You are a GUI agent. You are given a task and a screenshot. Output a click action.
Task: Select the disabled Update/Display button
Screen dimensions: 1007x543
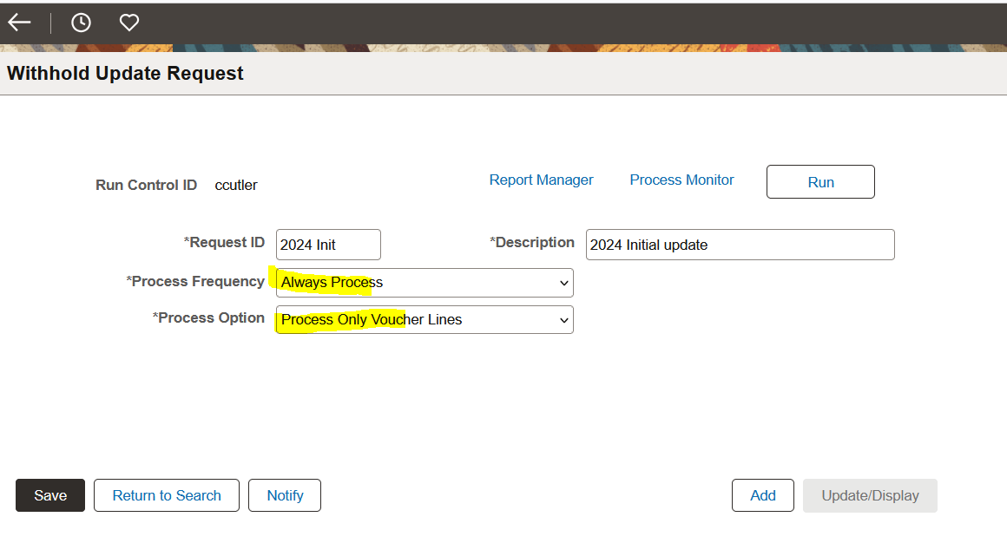870,495
